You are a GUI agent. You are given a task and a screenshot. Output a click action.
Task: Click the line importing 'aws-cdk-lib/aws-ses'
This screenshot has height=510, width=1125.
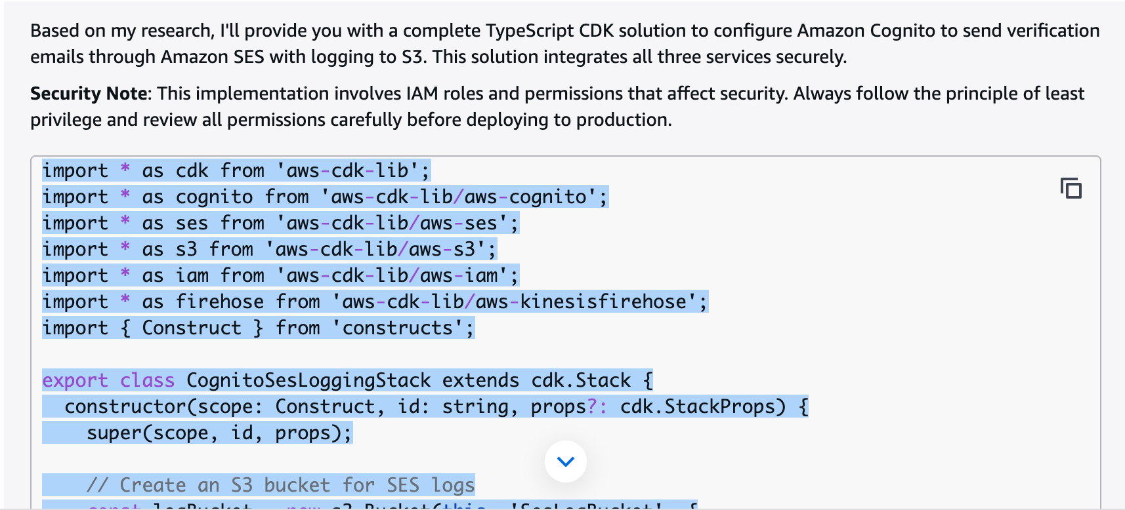coord(281,223)
